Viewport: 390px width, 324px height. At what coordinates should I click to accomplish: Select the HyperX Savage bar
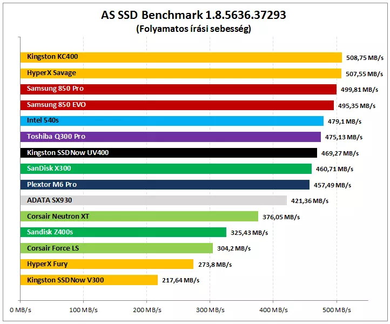click(x=181, y=73)
